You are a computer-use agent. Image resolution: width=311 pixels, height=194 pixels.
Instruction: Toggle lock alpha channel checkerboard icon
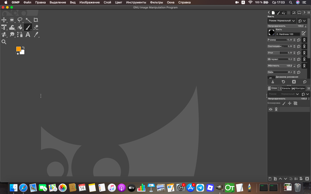click(x=295, y=103)
